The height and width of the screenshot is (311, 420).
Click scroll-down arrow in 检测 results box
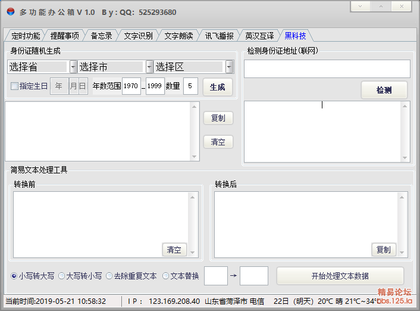coord(405,158)
